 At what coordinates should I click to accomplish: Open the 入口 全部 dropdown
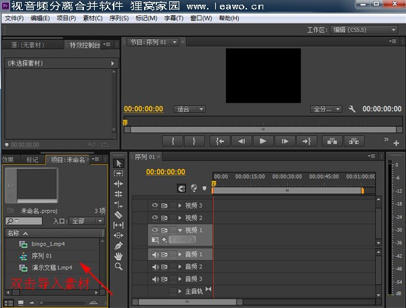(87, 221)
